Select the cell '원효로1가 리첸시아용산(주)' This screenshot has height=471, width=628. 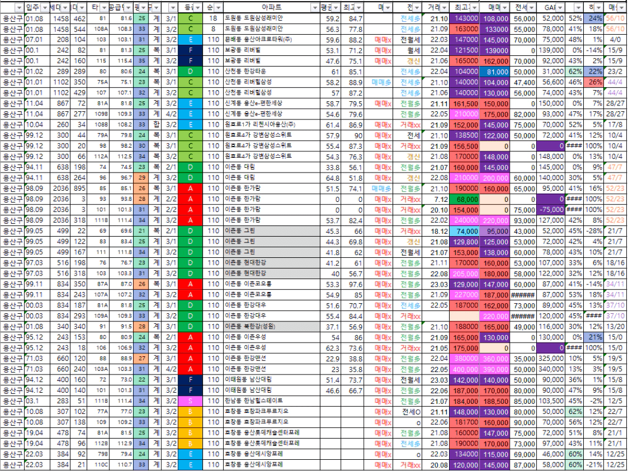click(271, 125)
